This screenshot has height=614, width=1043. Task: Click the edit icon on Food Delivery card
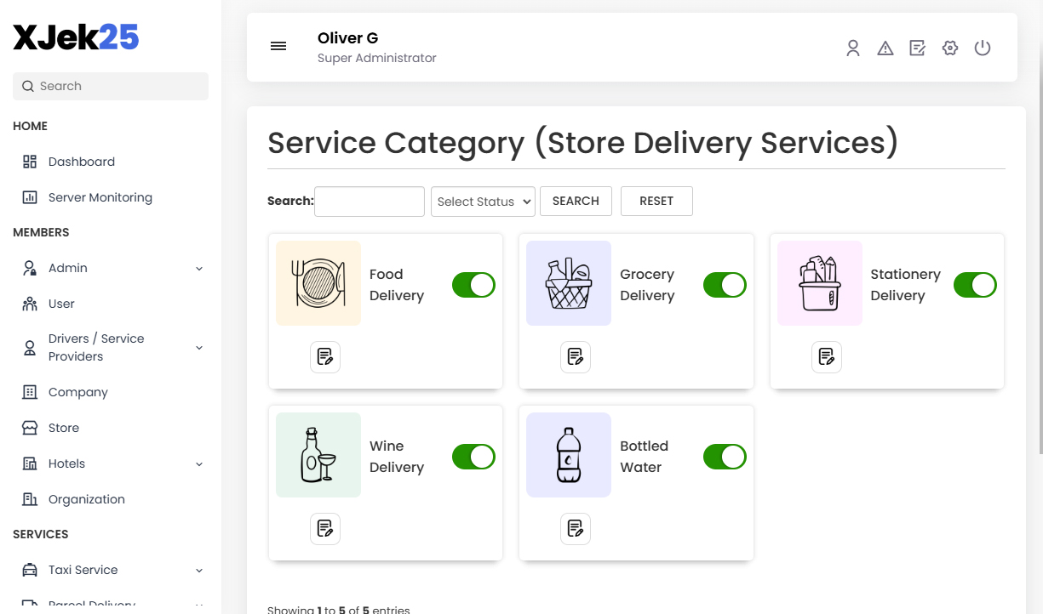tap(324, 357)
